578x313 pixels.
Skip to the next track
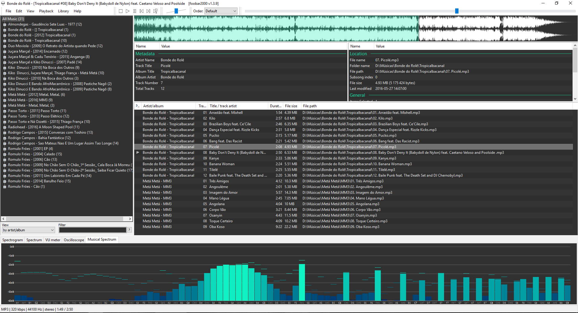pyautogui.click(x=148, y=11)
